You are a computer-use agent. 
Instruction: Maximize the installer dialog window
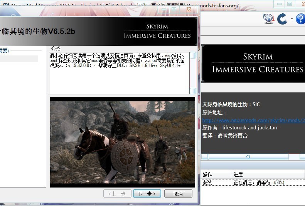(x=174, y=8)
